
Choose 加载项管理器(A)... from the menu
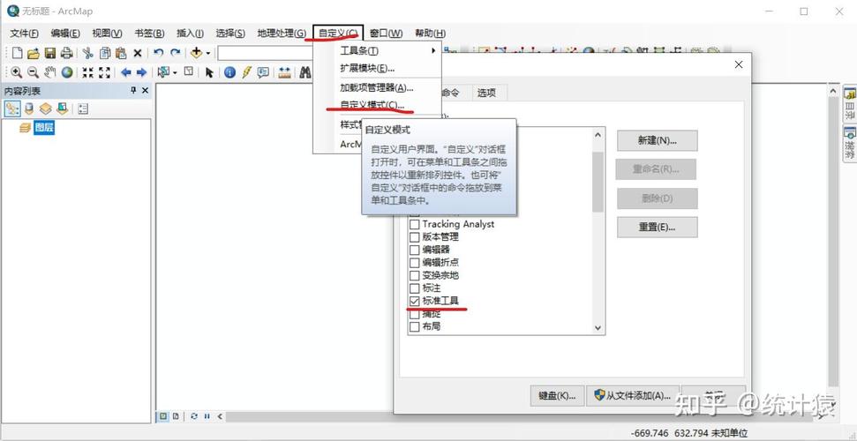[x=377, y=87]
